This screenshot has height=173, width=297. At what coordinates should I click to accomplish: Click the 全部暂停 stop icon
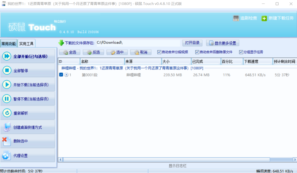pos(7,70)
